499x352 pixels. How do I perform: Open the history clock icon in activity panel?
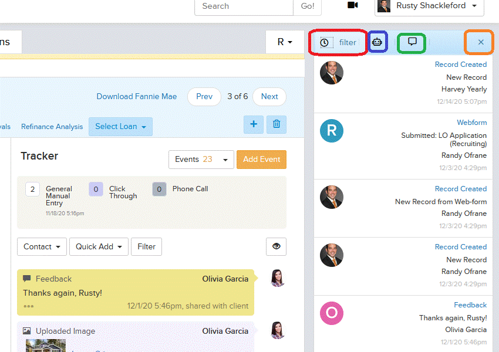[x=324, y=42]
